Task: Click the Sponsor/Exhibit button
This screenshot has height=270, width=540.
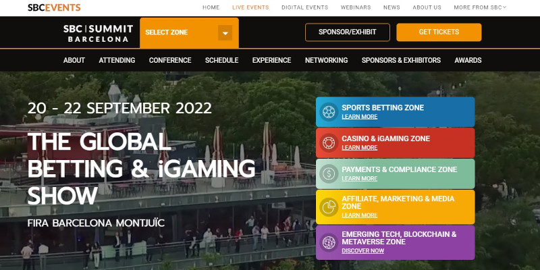Action: pos(348,32)
